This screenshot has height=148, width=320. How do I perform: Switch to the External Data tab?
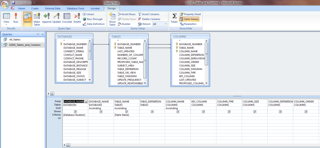(52, 8)
